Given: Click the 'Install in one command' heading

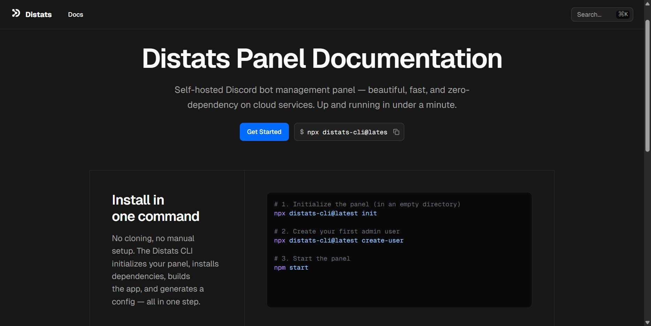Looking at the screenshot, I should pos(155,208).
